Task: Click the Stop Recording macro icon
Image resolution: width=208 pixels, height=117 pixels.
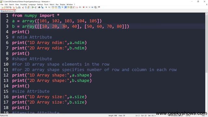Action: [x=86, y=7]
